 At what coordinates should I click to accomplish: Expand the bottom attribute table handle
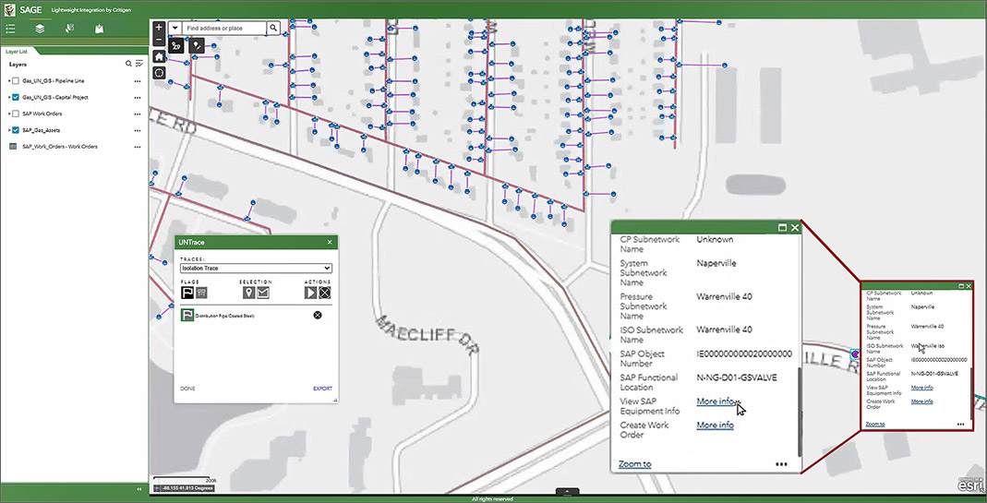567,491
